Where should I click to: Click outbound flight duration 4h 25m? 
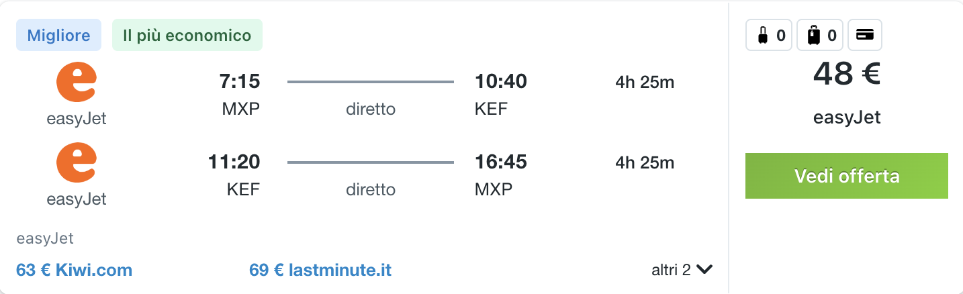[x=645, y=83]
